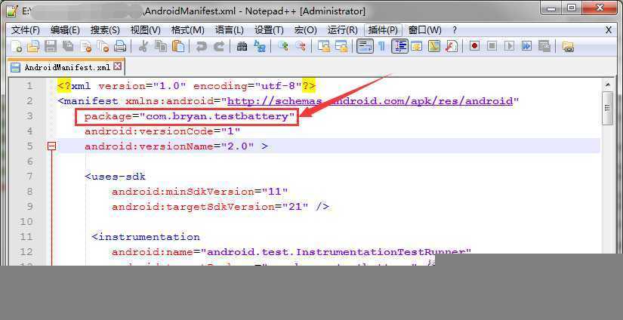This screenshot has width=623, height=320.
Task: Click the <instrumentation tag text
Action: [x=146, y=237]
